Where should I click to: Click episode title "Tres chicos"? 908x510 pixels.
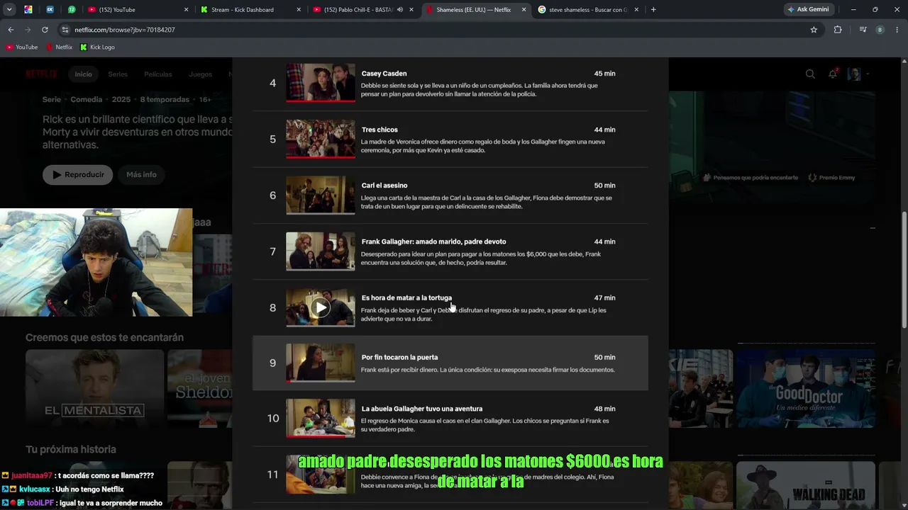tap(380, 130)
